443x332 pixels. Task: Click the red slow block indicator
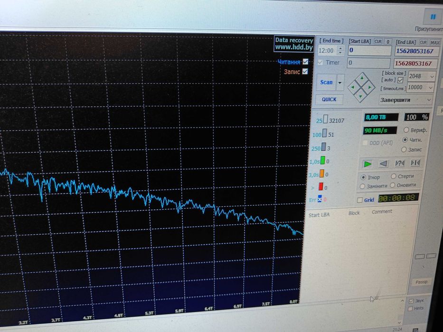click(320, 186)
